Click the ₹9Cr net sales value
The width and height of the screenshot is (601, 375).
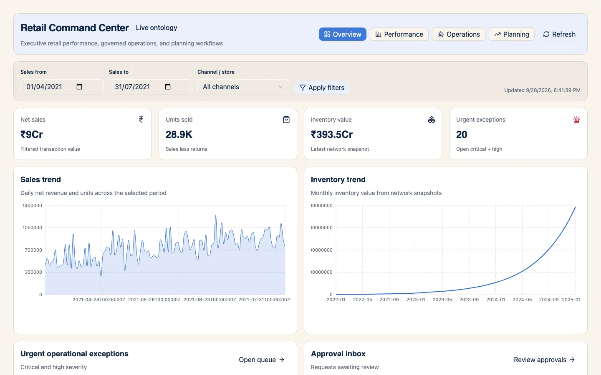coord(32,135)
